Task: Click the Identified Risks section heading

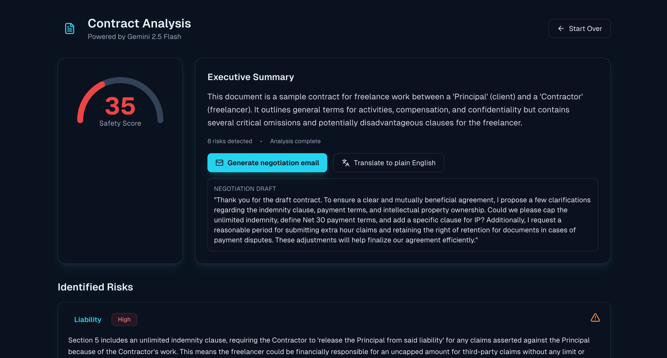Action: [x=95, y=287]
